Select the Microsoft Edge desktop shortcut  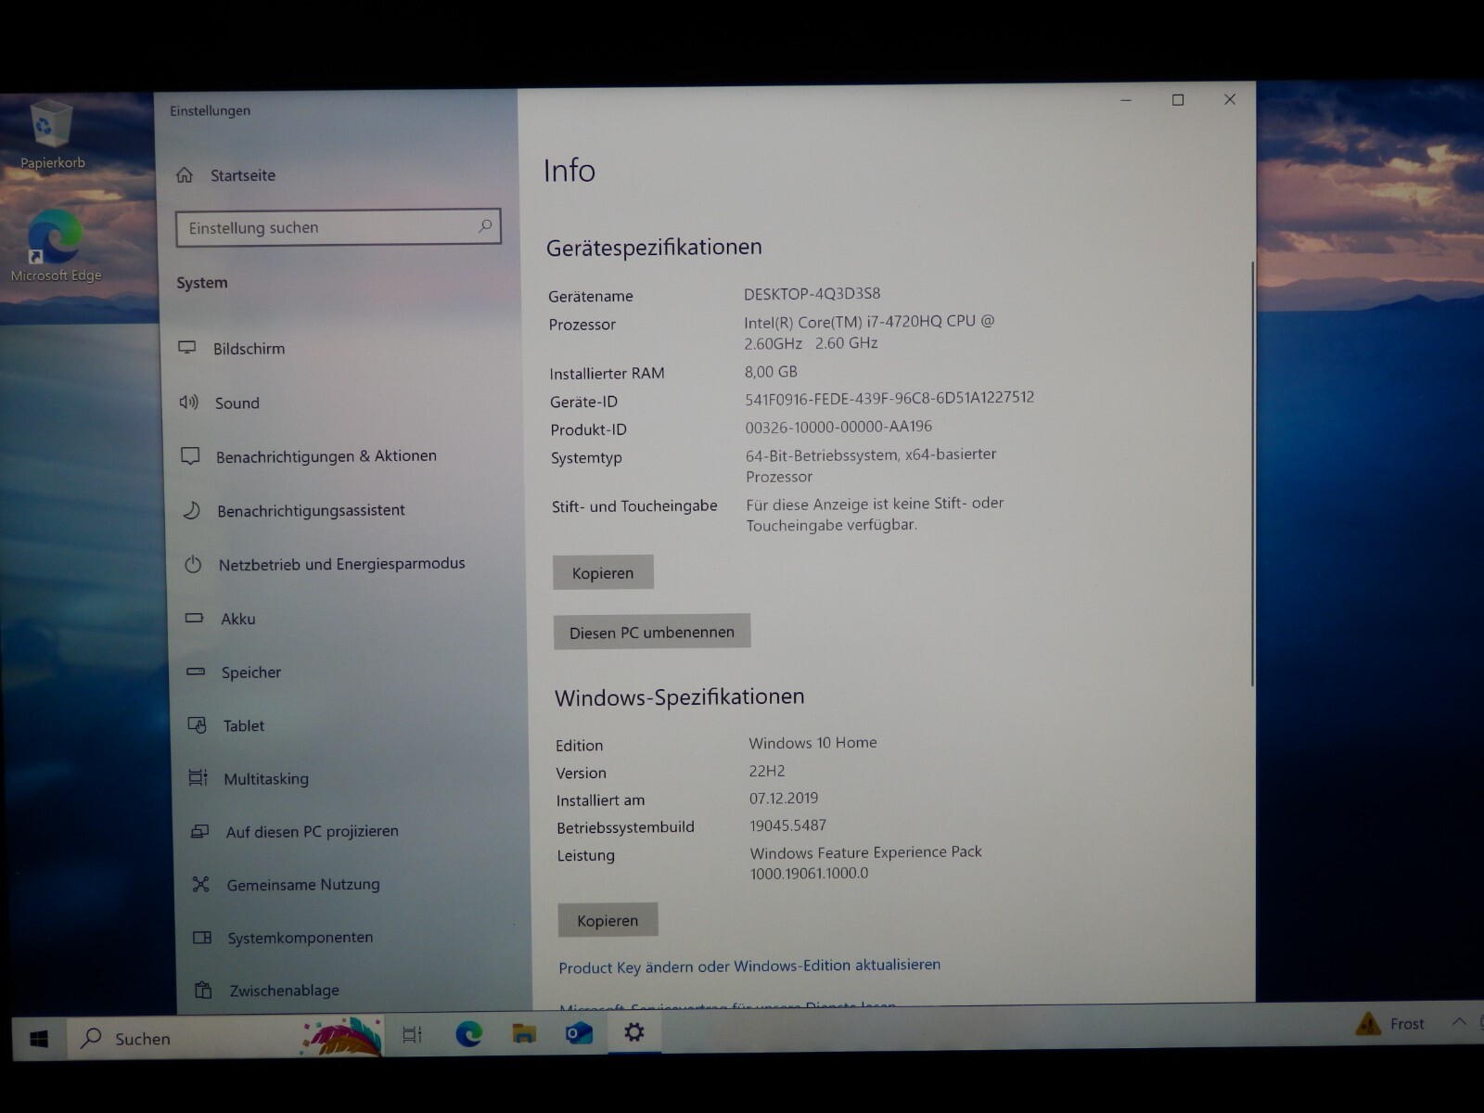point(56,247)
